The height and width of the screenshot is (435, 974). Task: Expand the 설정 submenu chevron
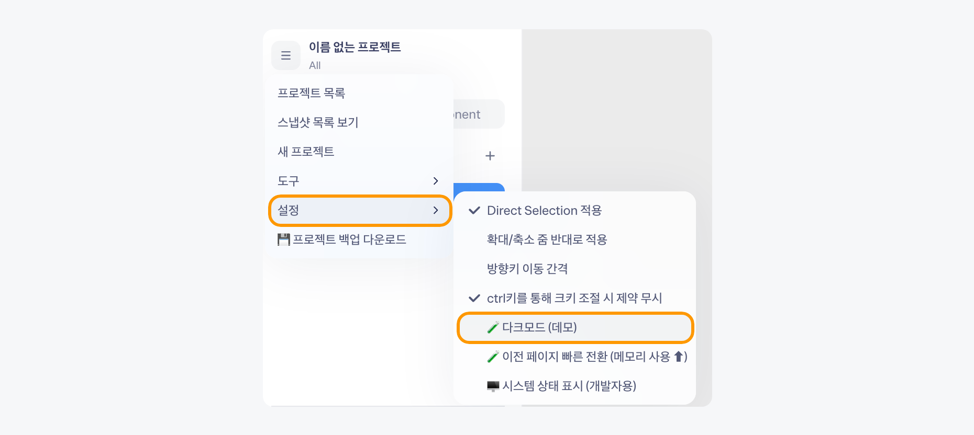click(x=436, y=210)
